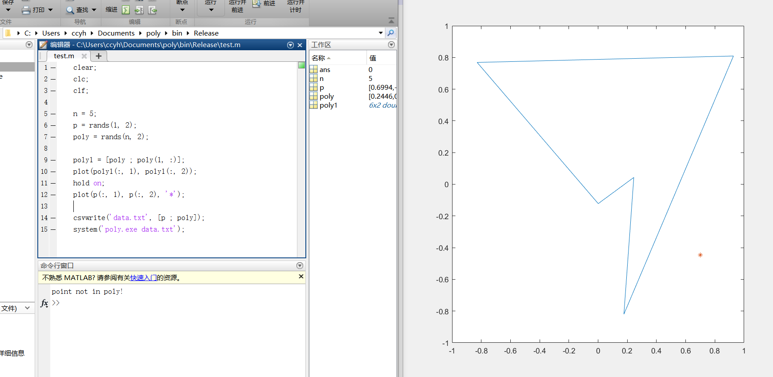Open the 快速入门 getting started link

tap(143, 277)
